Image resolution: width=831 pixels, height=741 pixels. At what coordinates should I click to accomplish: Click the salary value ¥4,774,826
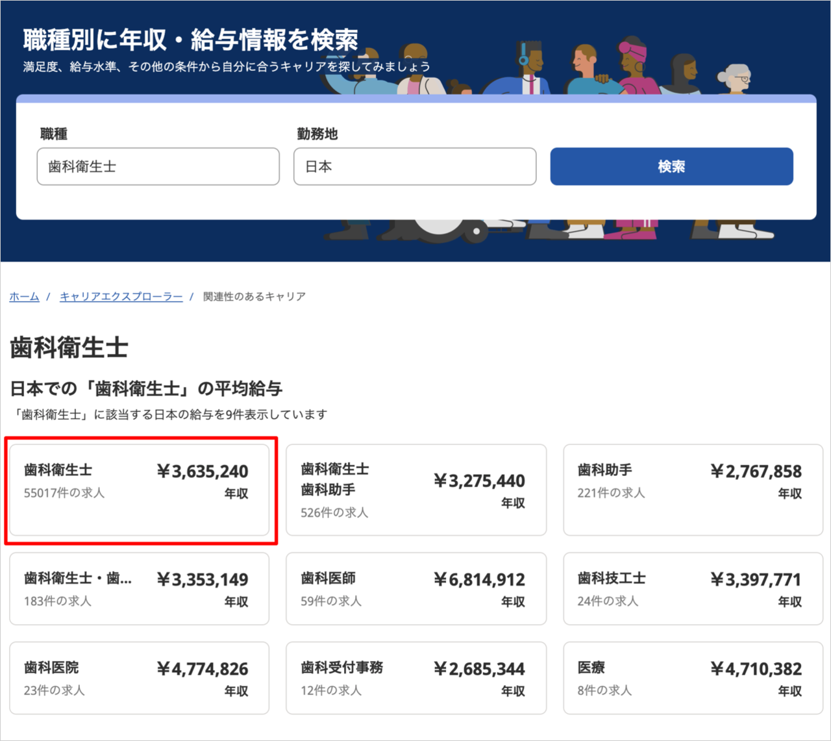203,668
